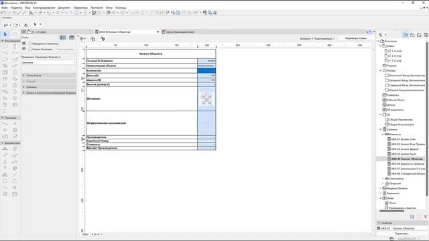Switch to the first schedule style layout button
This screenshot has width=429, height=241.
63,37
